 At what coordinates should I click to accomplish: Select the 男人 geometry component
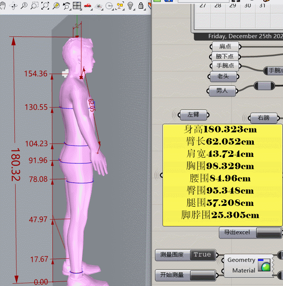click(222, 91)
